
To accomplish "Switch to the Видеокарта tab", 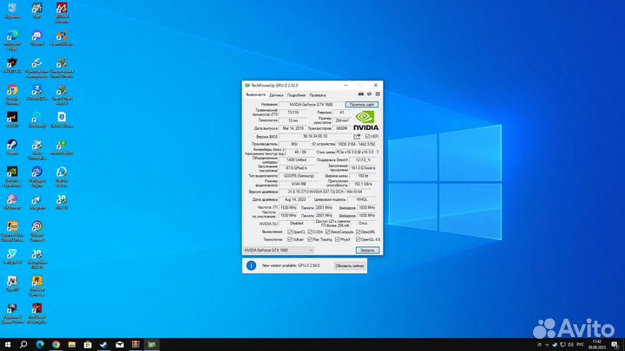I will [255, 95].
